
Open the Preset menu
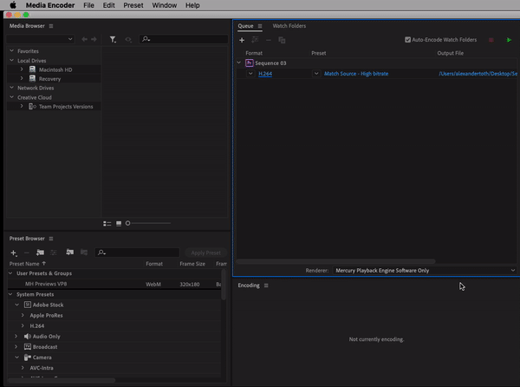tap(133, 5)
